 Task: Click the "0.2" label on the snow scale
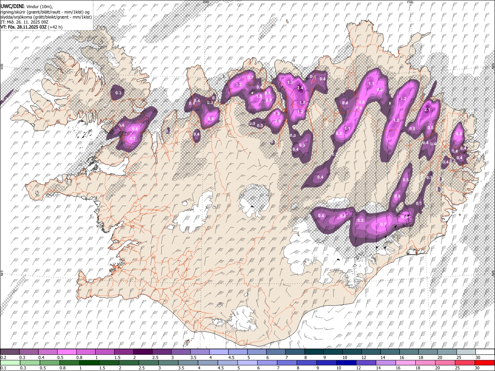coord(3,357)
